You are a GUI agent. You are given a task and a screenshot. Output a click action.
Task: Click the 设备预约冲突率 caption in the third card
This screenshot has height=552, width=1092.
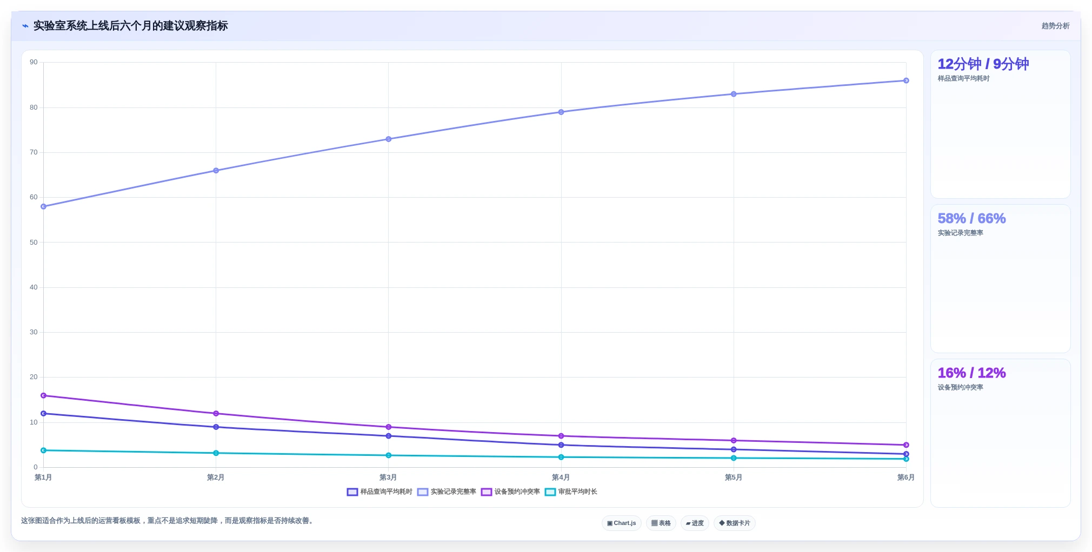(x=960, y=388)
